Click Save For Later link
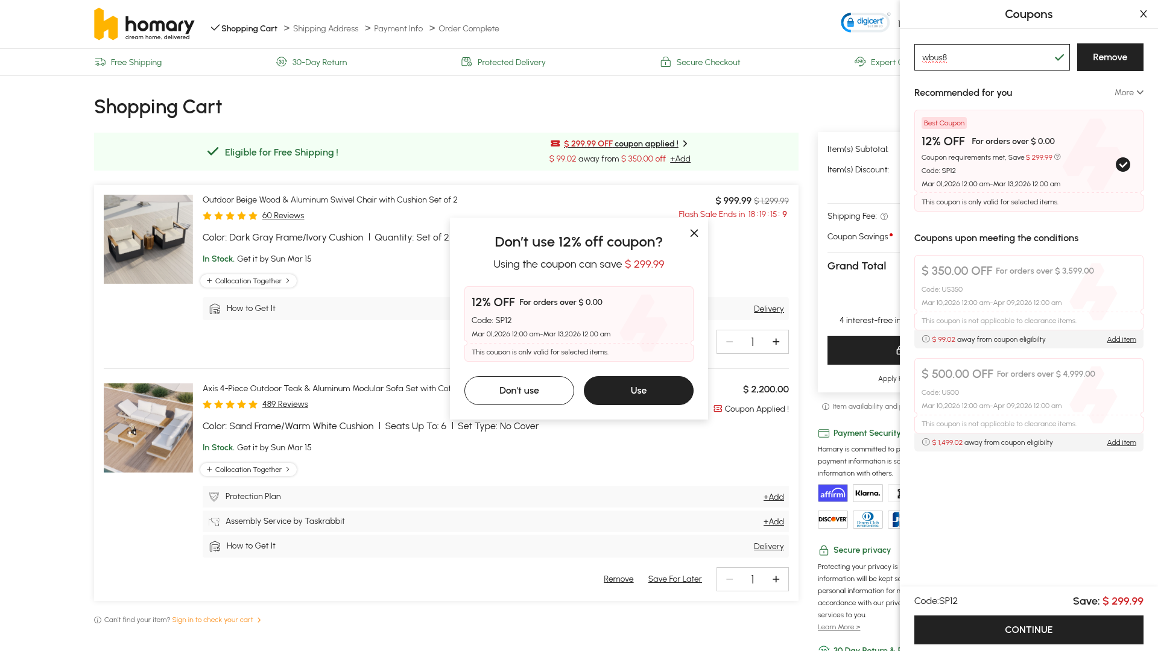This screenshot has height=651, width=1158. [674, 579]
